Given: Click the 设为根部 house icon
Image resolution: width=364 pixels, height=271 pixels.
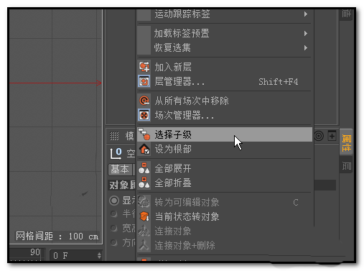Looking at the screenshot, I should click(144, 149).
